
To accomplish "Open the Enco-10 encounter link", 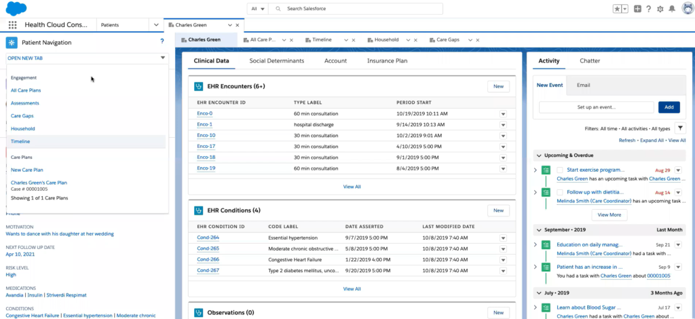I will coord(206,136).
